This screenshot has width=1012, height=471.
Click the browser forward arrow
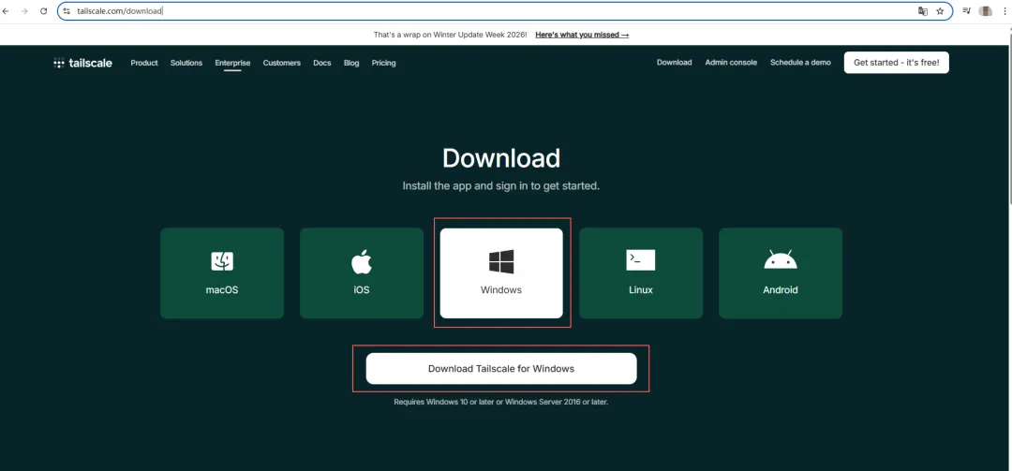click(x=24, y=11)
